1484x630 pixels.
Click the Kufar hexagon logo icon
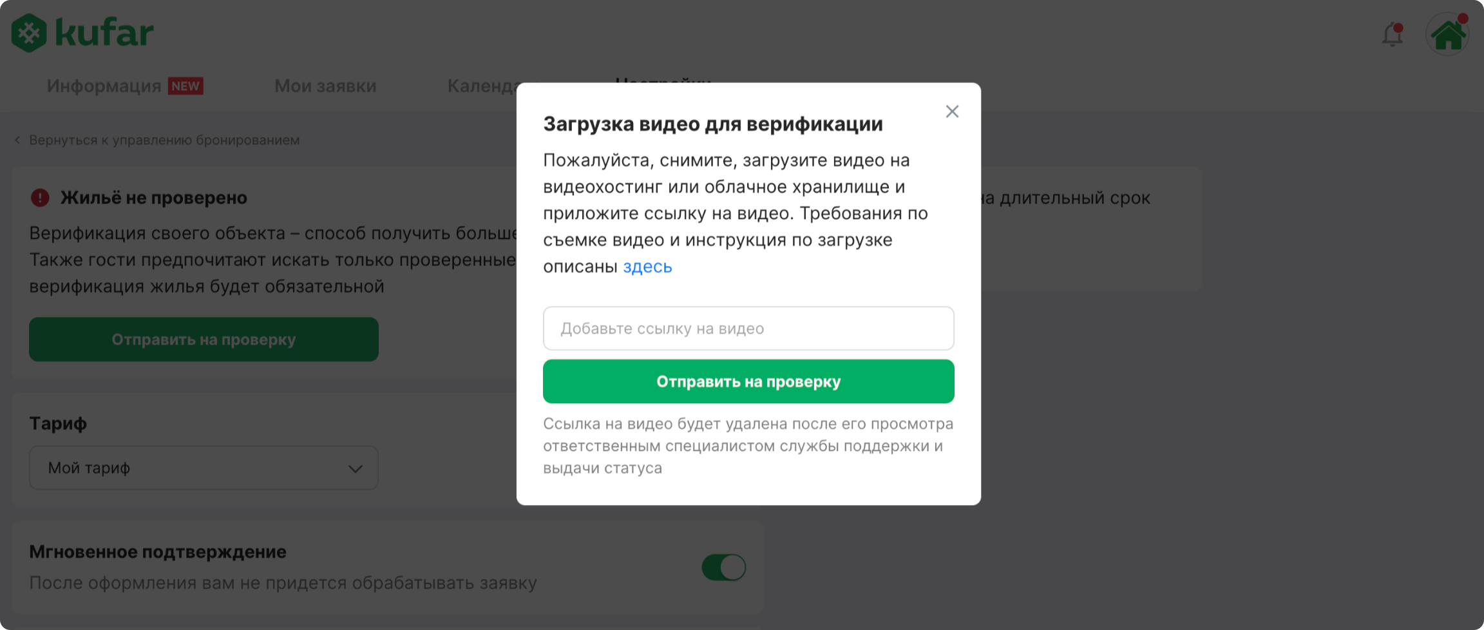coord(29,33)
